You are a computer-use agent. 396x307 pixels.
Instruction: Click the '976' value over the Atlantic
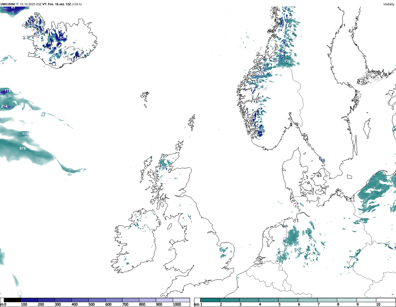(x=23, y=148)
